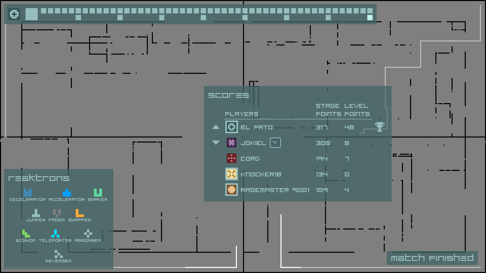486x273 pixels.
Task: Click the highlighted last stage marker
Action: [370, 17]
